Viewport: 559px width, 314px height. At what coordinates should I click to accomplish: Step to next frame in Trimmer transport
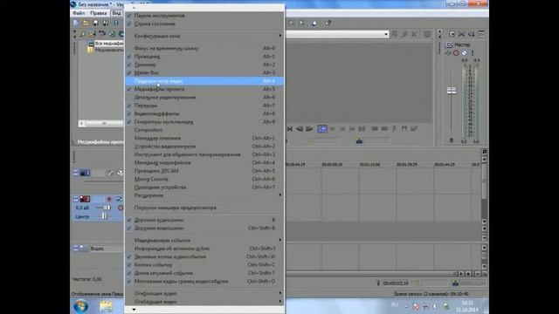[x=309, y=129]
